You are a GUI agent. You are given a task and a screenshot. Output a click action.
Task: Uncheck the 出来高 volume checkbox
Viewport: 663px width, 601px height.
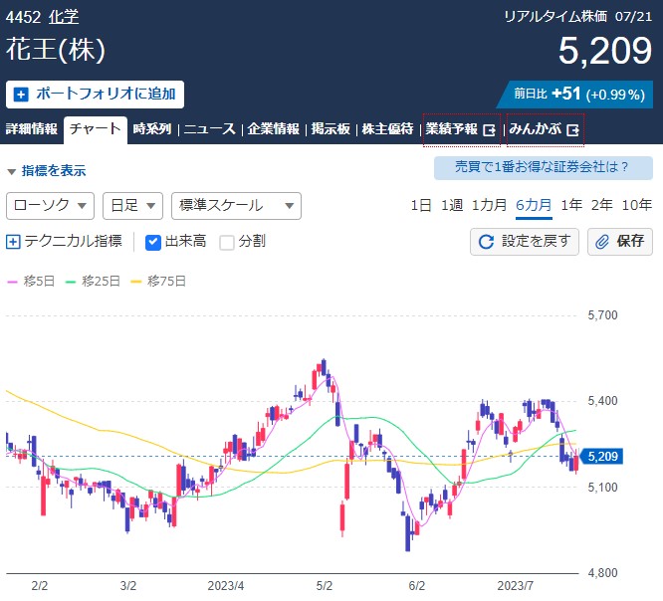153,241
